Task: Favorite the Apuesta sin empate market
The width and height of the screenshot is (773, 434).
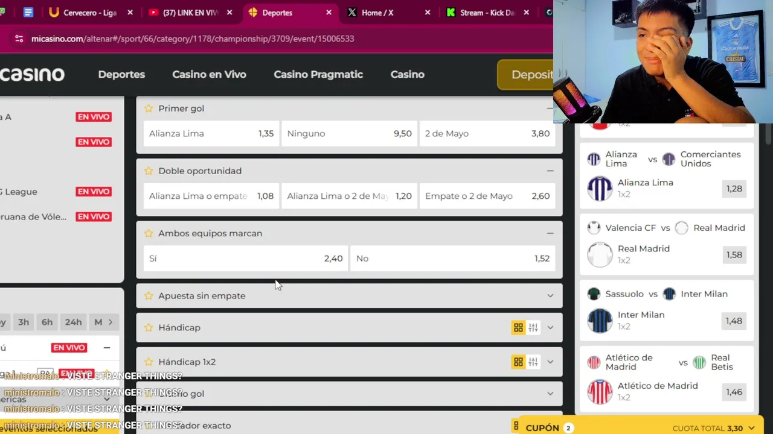Action: click(x=149, y=296)
